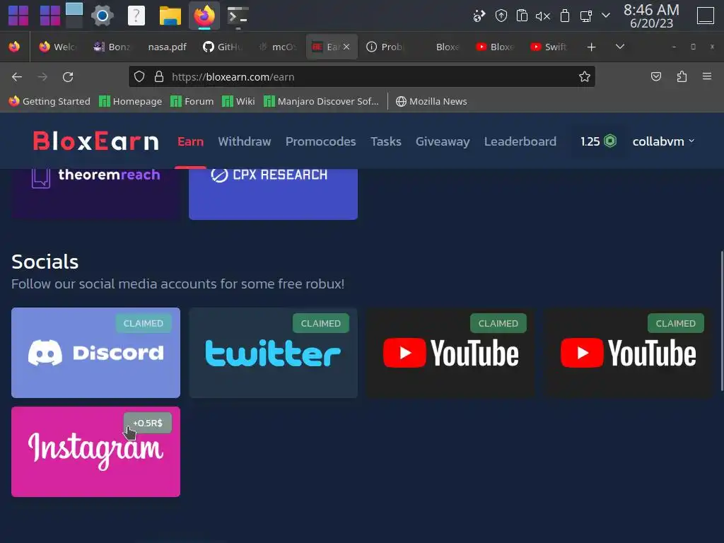Switch to the Welcome Firefox tab
The image size is (724, 543).
pyautogui.click(x=58, y=47)
